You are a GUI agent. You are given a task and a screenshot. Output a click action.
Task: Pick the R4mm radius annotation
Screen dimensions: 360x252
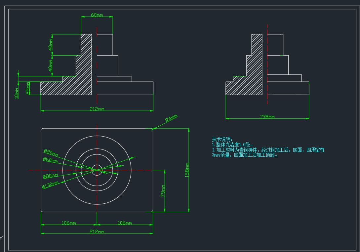point(171,118)
